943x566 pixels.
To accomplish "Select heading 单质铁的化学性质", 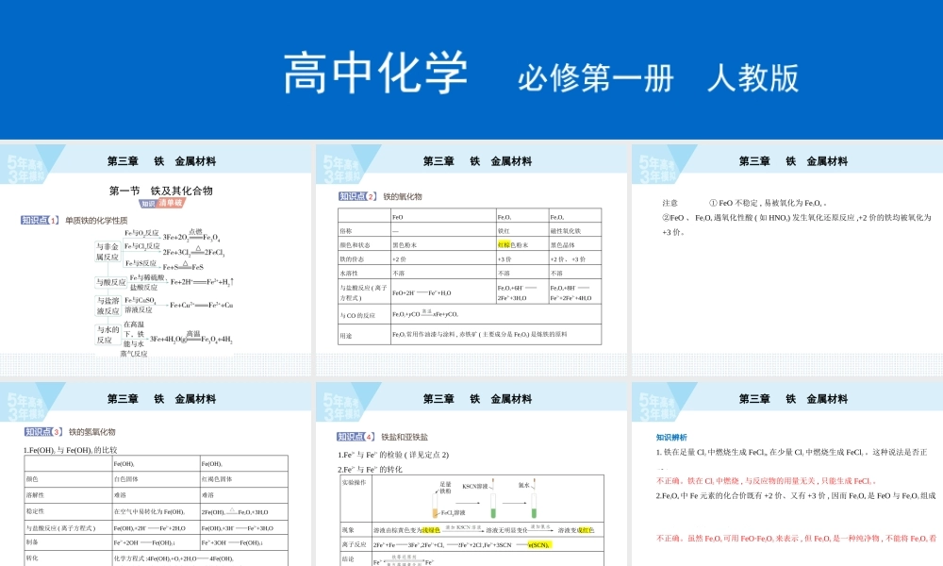I will coord(96,221).
